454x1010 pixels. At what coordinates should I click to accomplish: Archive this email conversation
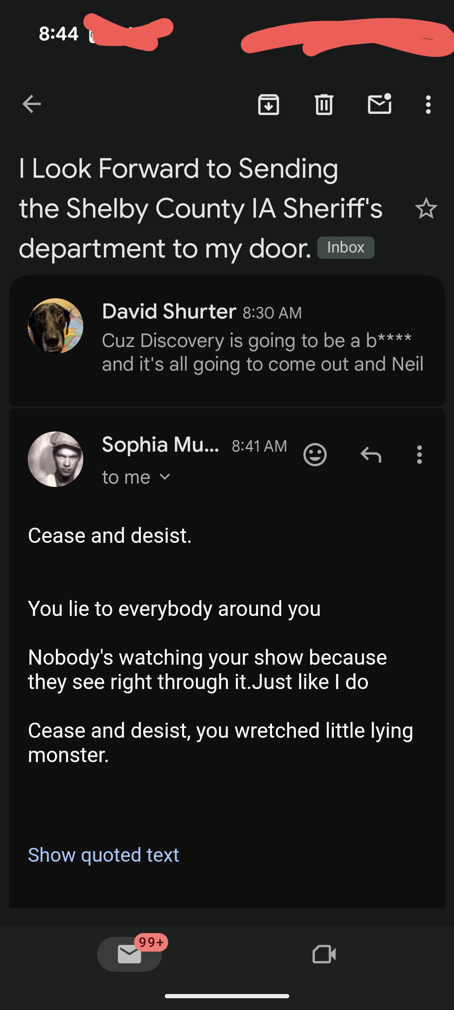pos(269,104)
